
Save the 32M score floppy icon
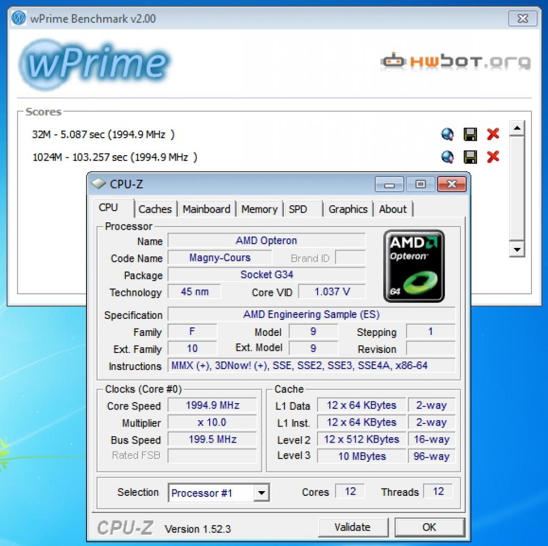tap(470, 134)
